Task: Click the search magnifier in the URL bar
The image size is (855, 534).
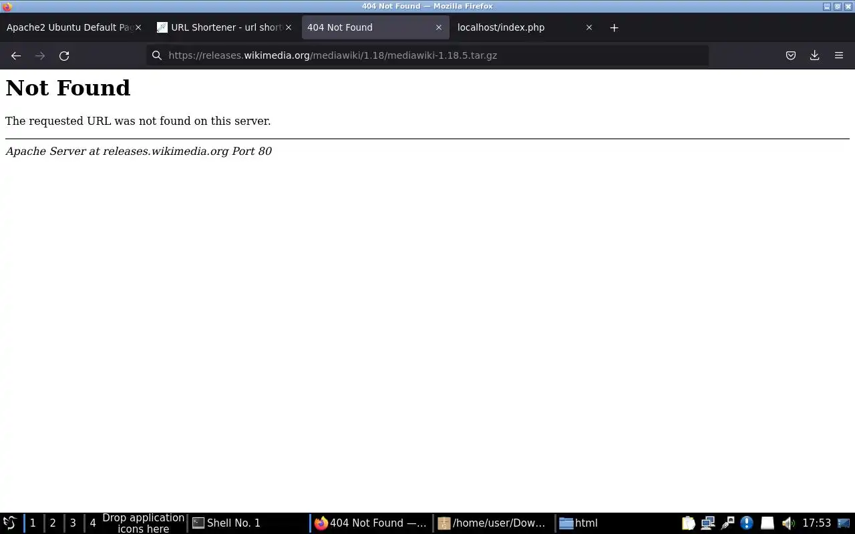Action: tap(157, 55)
